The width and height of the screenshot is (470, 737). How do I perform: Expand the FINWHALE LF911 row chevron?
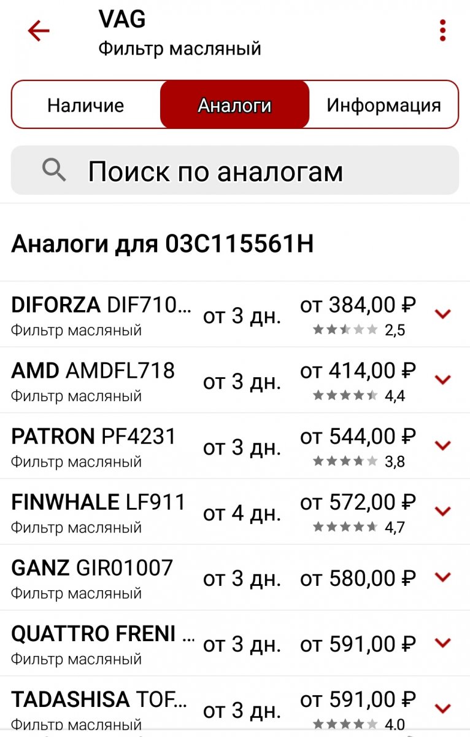pos(442,512)
